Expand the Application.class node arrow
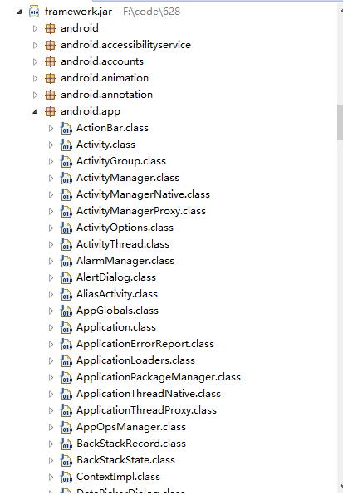This screenshot has height=495, width=343. coord(51,328)
